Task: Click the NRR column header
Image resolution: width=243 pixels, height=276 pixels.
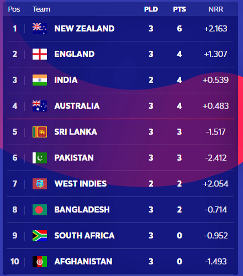Action: click(216, 9)
